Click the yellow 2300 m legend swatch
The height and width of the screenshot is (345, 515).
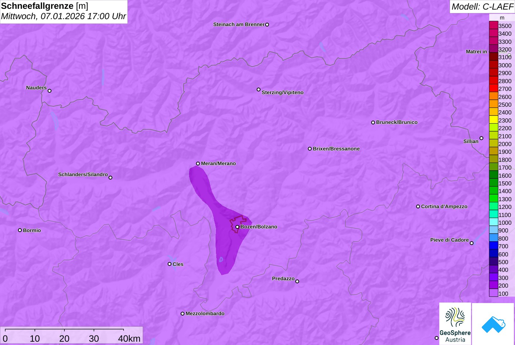(x=493, y=120)
